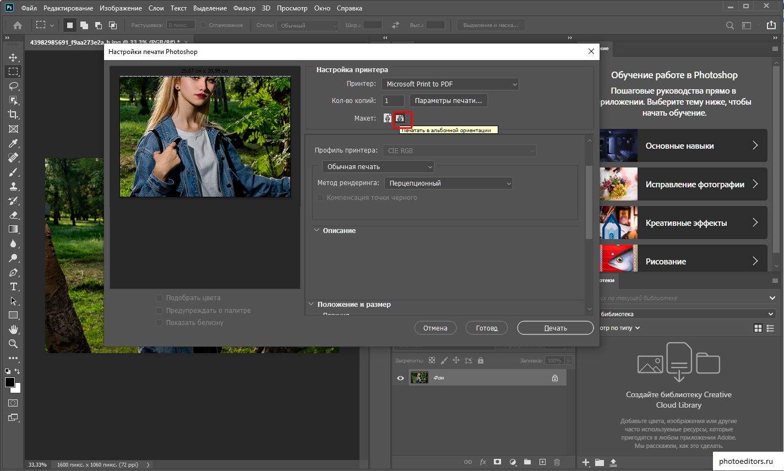The image size is (784, 471).
Task: Click Выделение и маска button
Action: pyautogui.click(x=491, y=25)
